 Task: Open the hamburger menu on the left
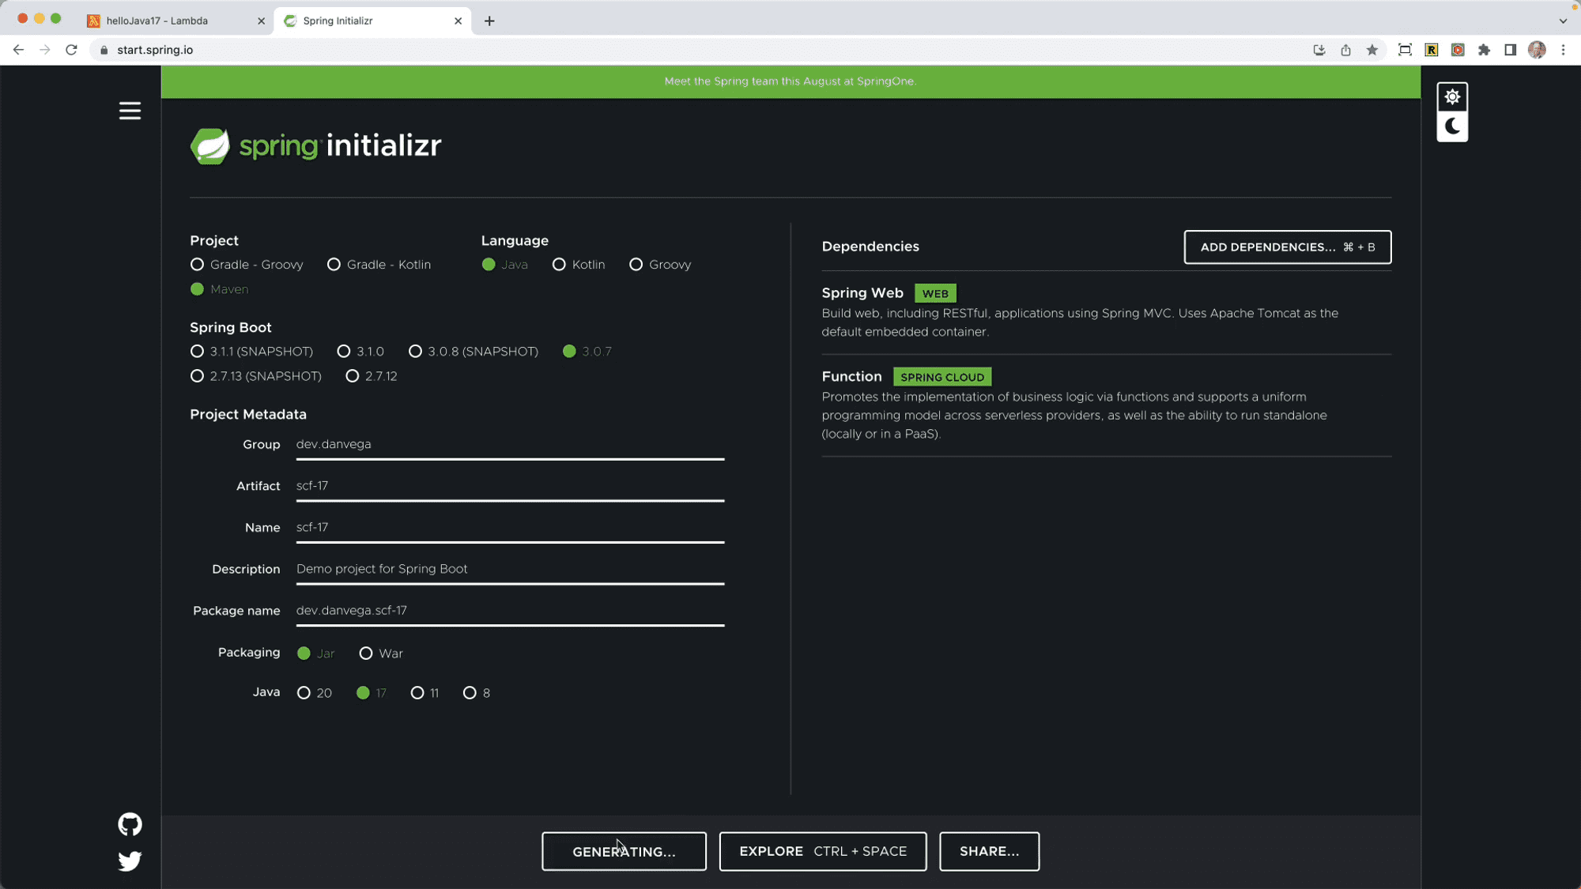pos(130,111)
